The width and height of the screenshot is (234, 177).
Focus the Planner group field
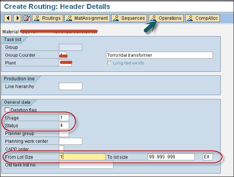pos(64,134)
